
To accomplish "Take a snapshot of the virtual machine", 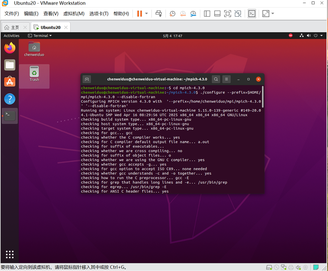I will click(x=173, y=14).
